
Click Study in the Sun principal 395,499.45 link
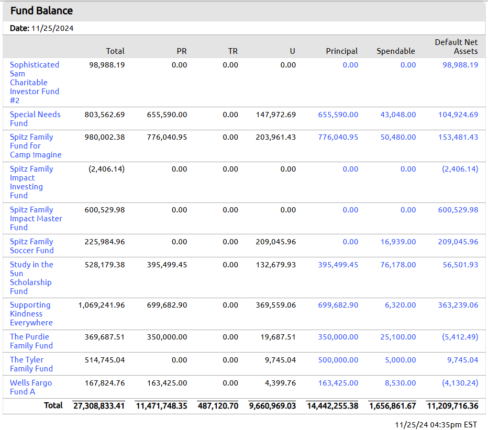coord(338,265)
